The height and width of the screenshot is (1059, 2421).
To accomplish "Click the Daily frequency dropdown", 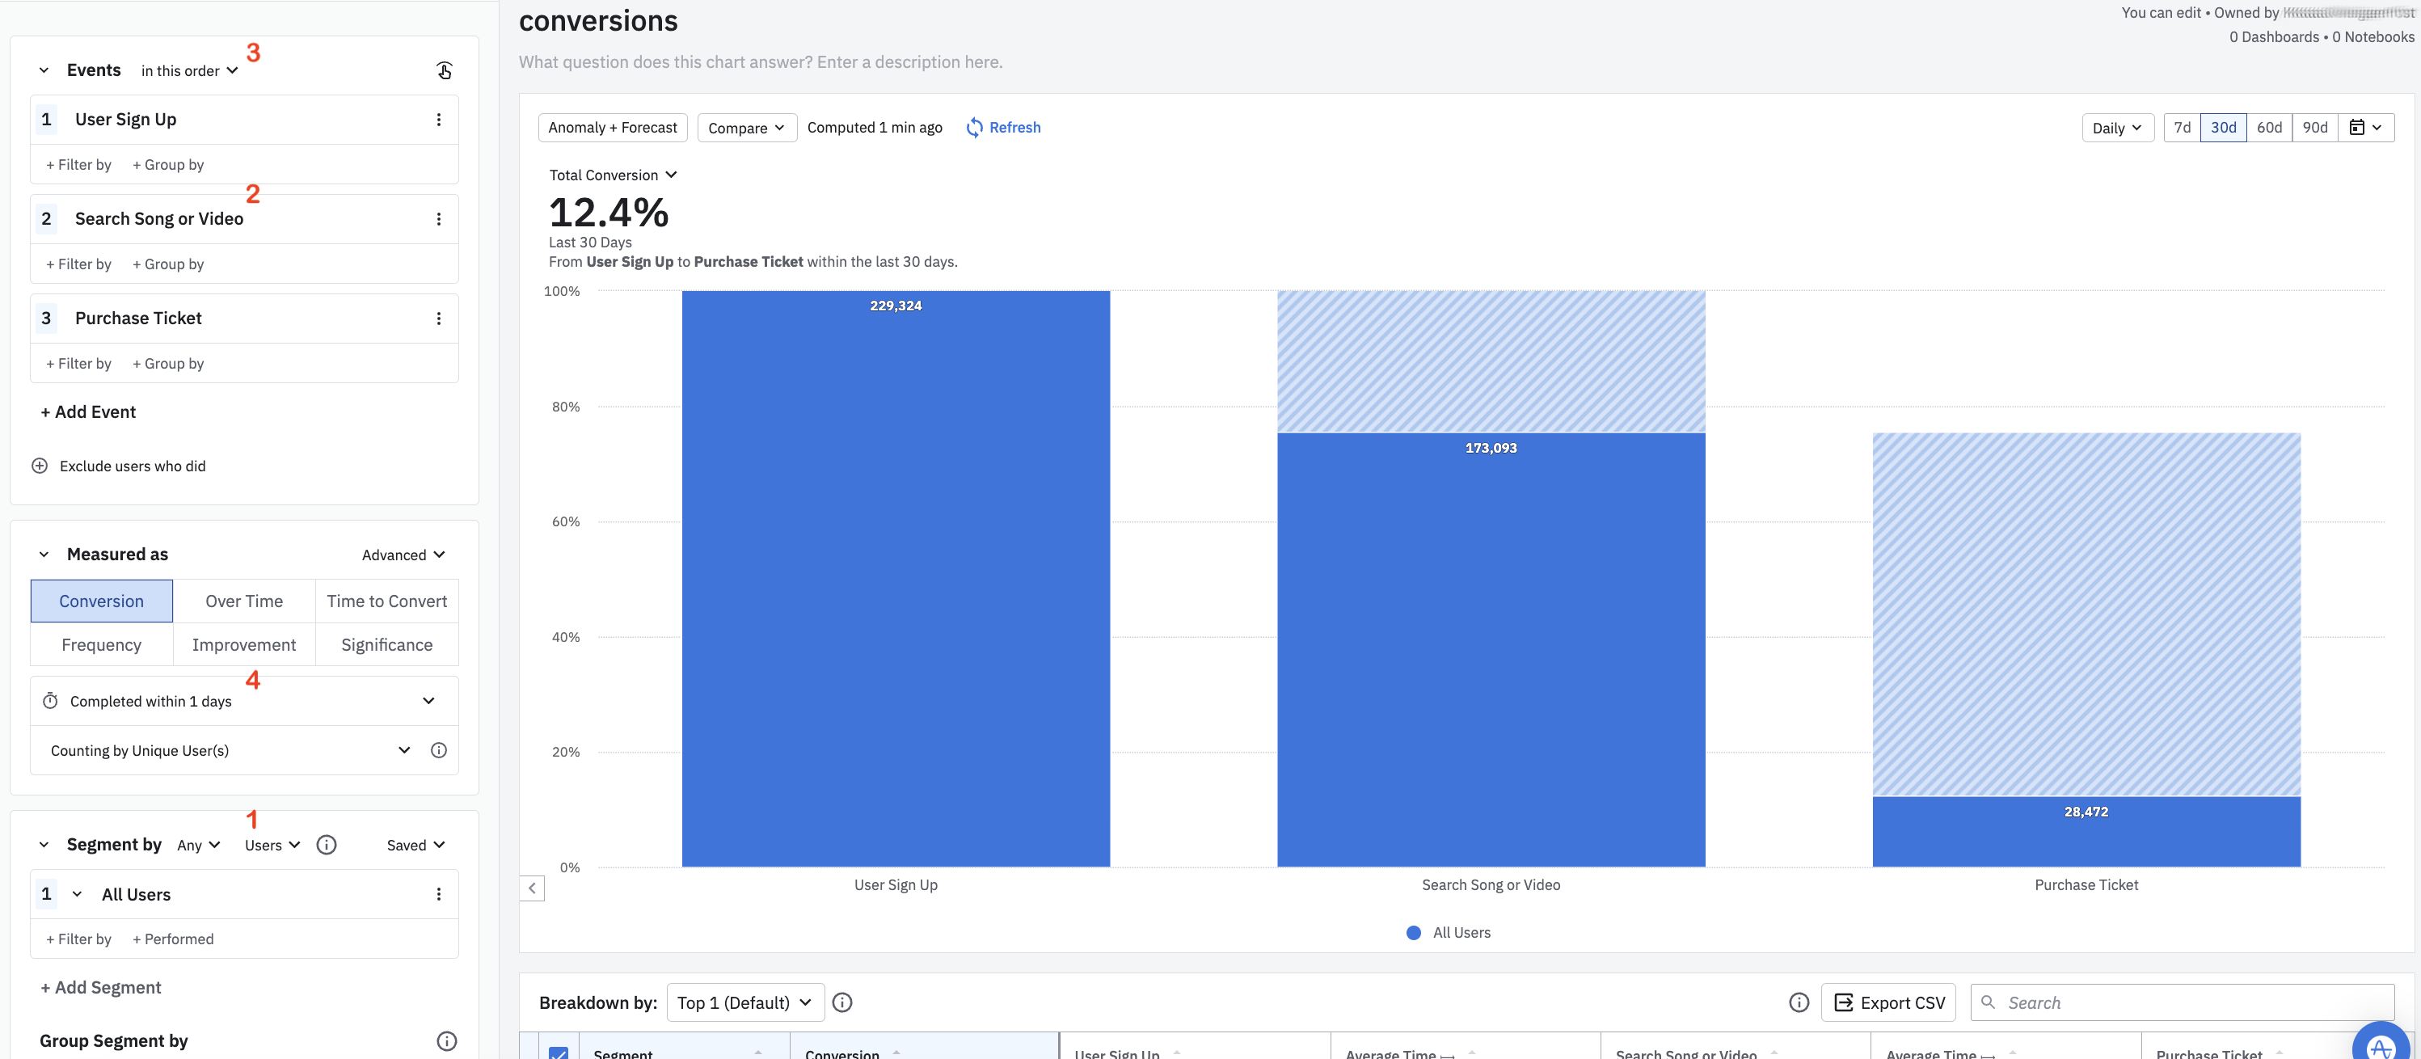I will tap(2117, 127).
